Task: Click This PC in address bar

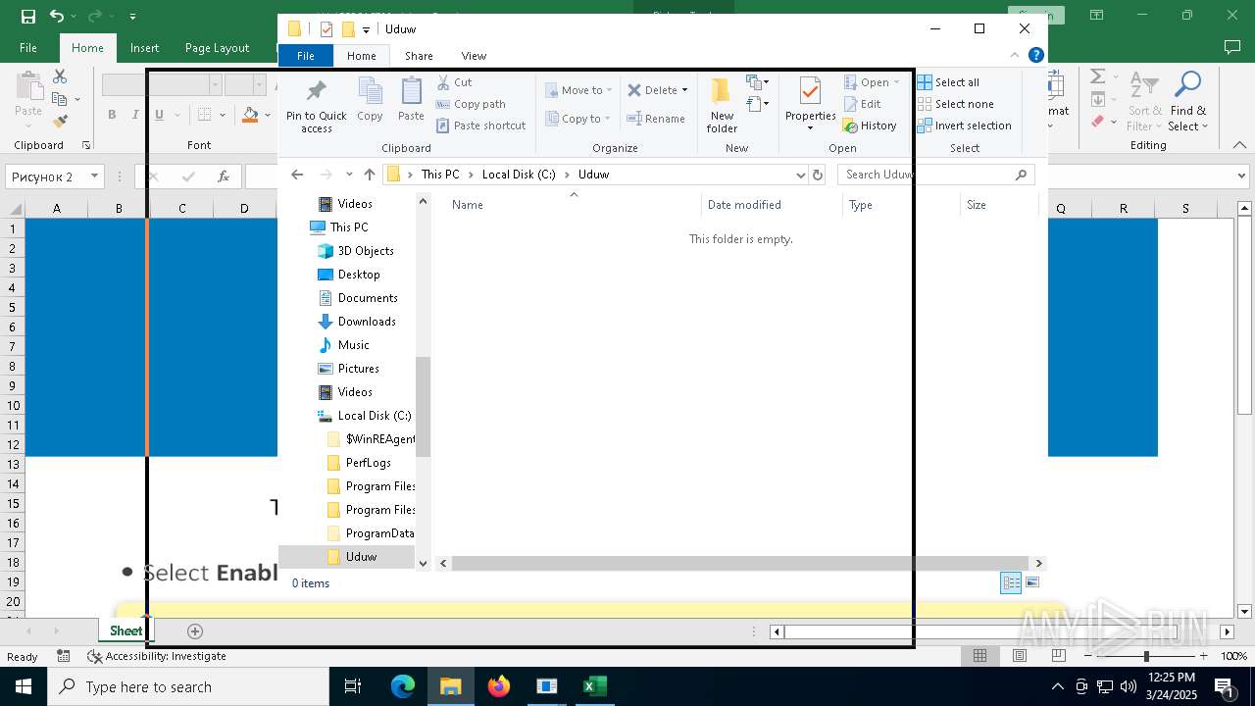Action: pos(440,175)
